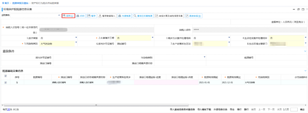Viewport: 308px width, 113px height.
Task: Click the 导出 export link
Action: [x=232, y=110]
